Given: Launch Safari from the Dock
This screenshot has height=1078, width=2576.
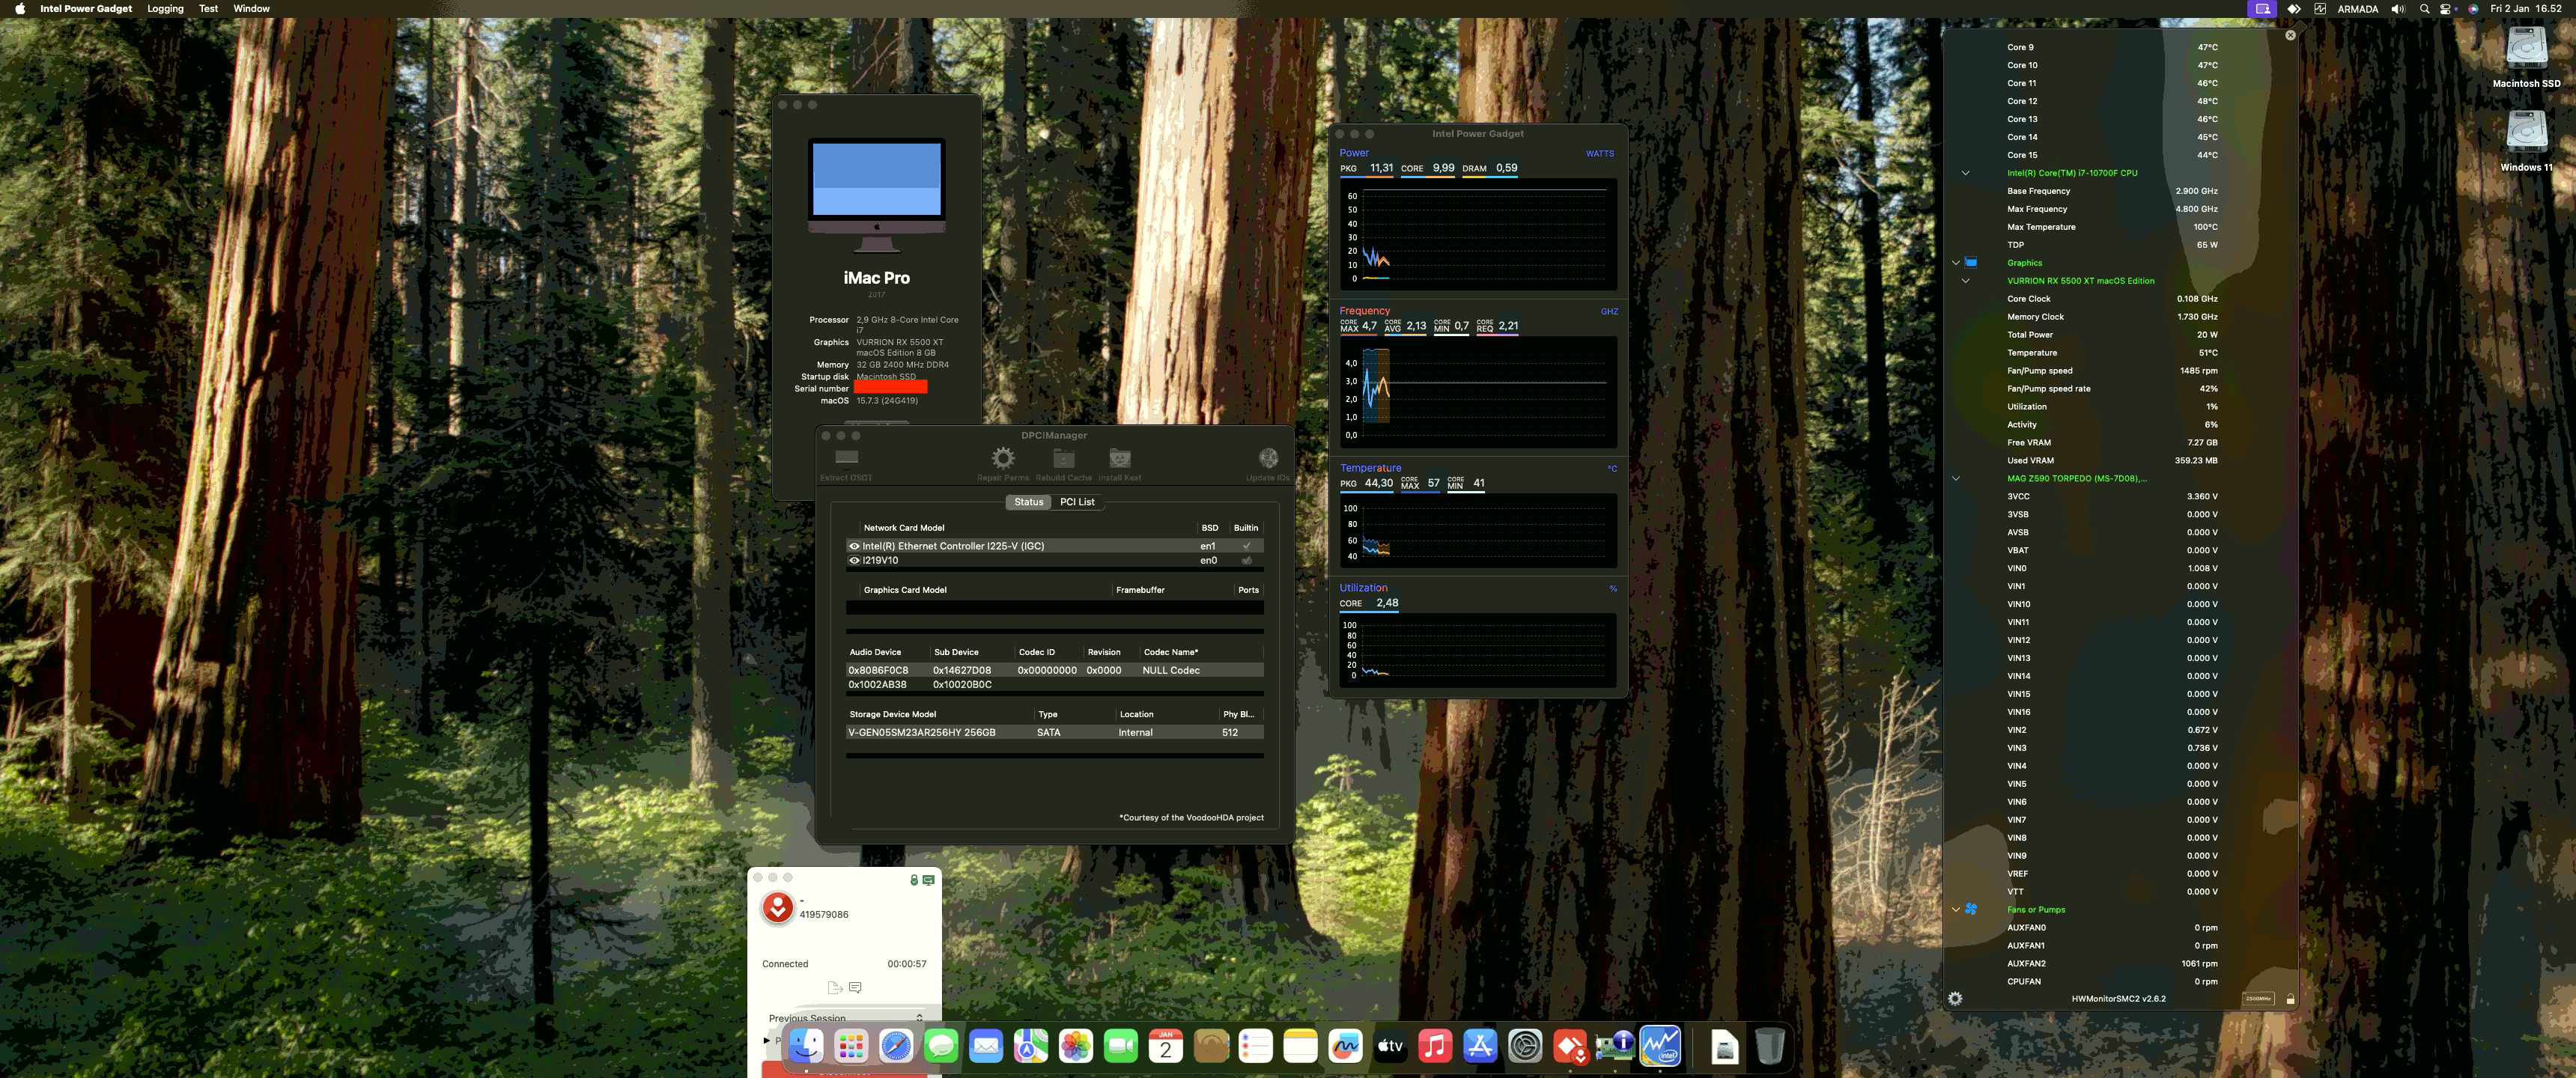Looking at the screenshot, I should pyautogui.click(x=897, y=1047).
